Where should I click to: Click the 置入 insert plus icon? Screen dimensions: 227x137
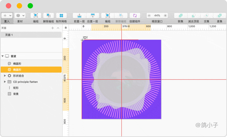point(5,16)
